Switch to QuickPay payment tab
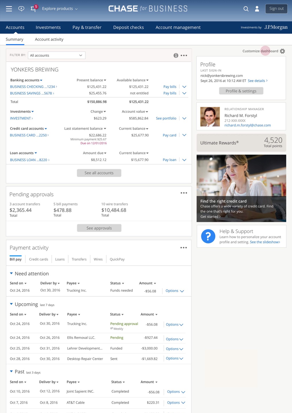Image resolution: width=292 pixels, height=413 pixels. pos(117,259)
